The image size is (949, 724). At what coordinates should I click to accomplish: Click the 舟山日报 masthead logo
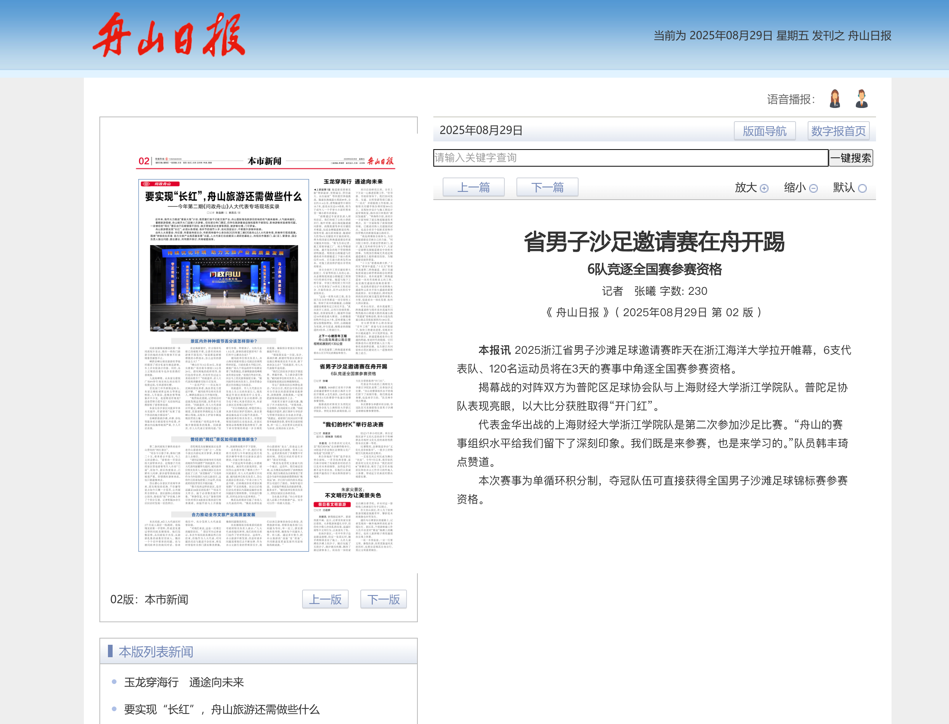pyautogui.click(x=169, y=35)
